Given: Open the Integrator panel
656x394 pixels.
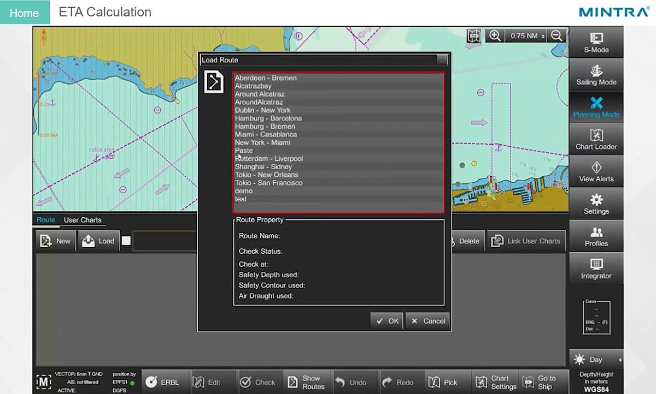Looking at the screenshot, I should [596, 268].
